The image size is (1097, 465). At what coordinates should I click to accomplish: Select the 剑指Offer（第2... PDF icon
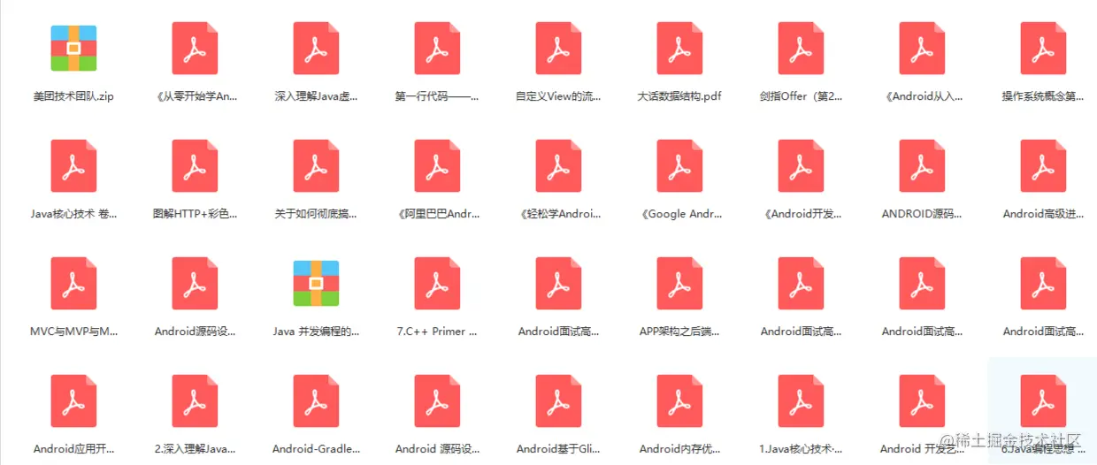point(801,48)
